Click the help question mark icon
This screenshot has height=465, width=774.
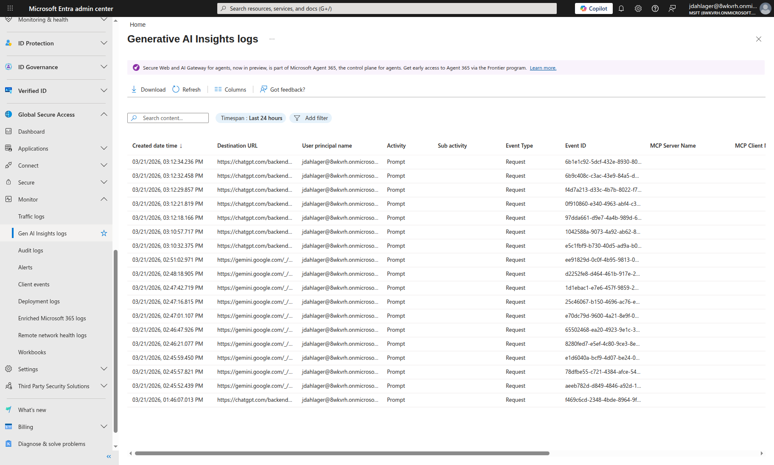pyautogui.click(x=655, y=8)
